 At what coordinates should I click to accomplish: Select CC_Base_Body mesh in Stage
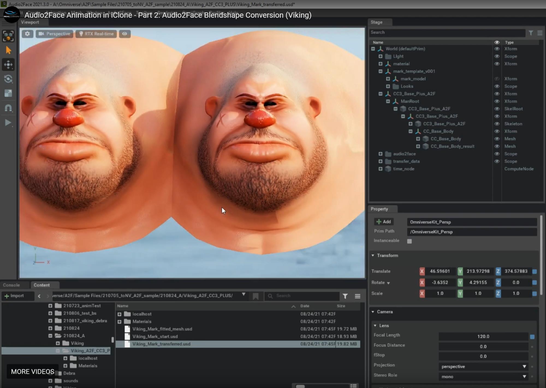446,139
